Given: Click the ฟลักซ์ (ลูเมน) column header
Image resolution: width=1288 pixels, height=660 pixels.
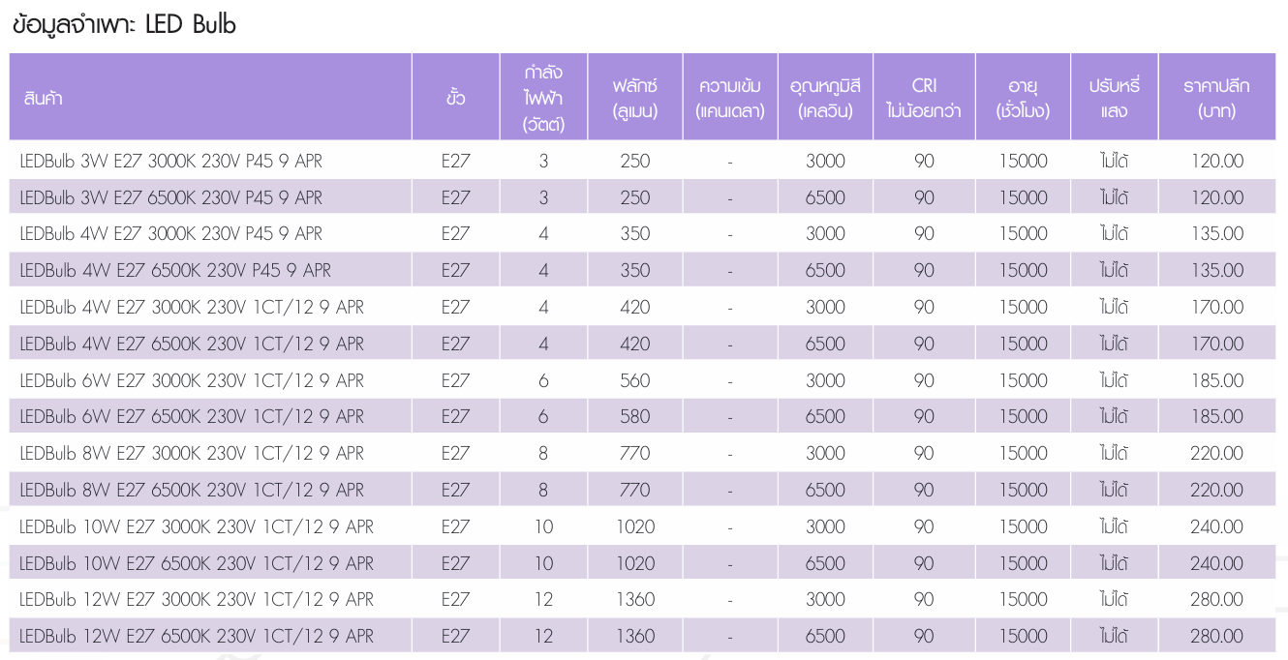Looking at the screenshot, I should pyautogui.click(x=634, y=98).
